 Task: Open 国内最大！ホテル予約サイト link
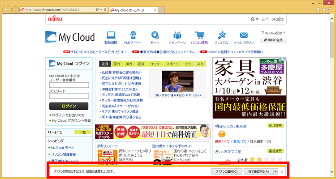172,146
